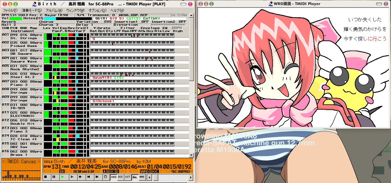Click the BPM 131 value field
This screenshot has height=183, width=391.
(13, 15)
